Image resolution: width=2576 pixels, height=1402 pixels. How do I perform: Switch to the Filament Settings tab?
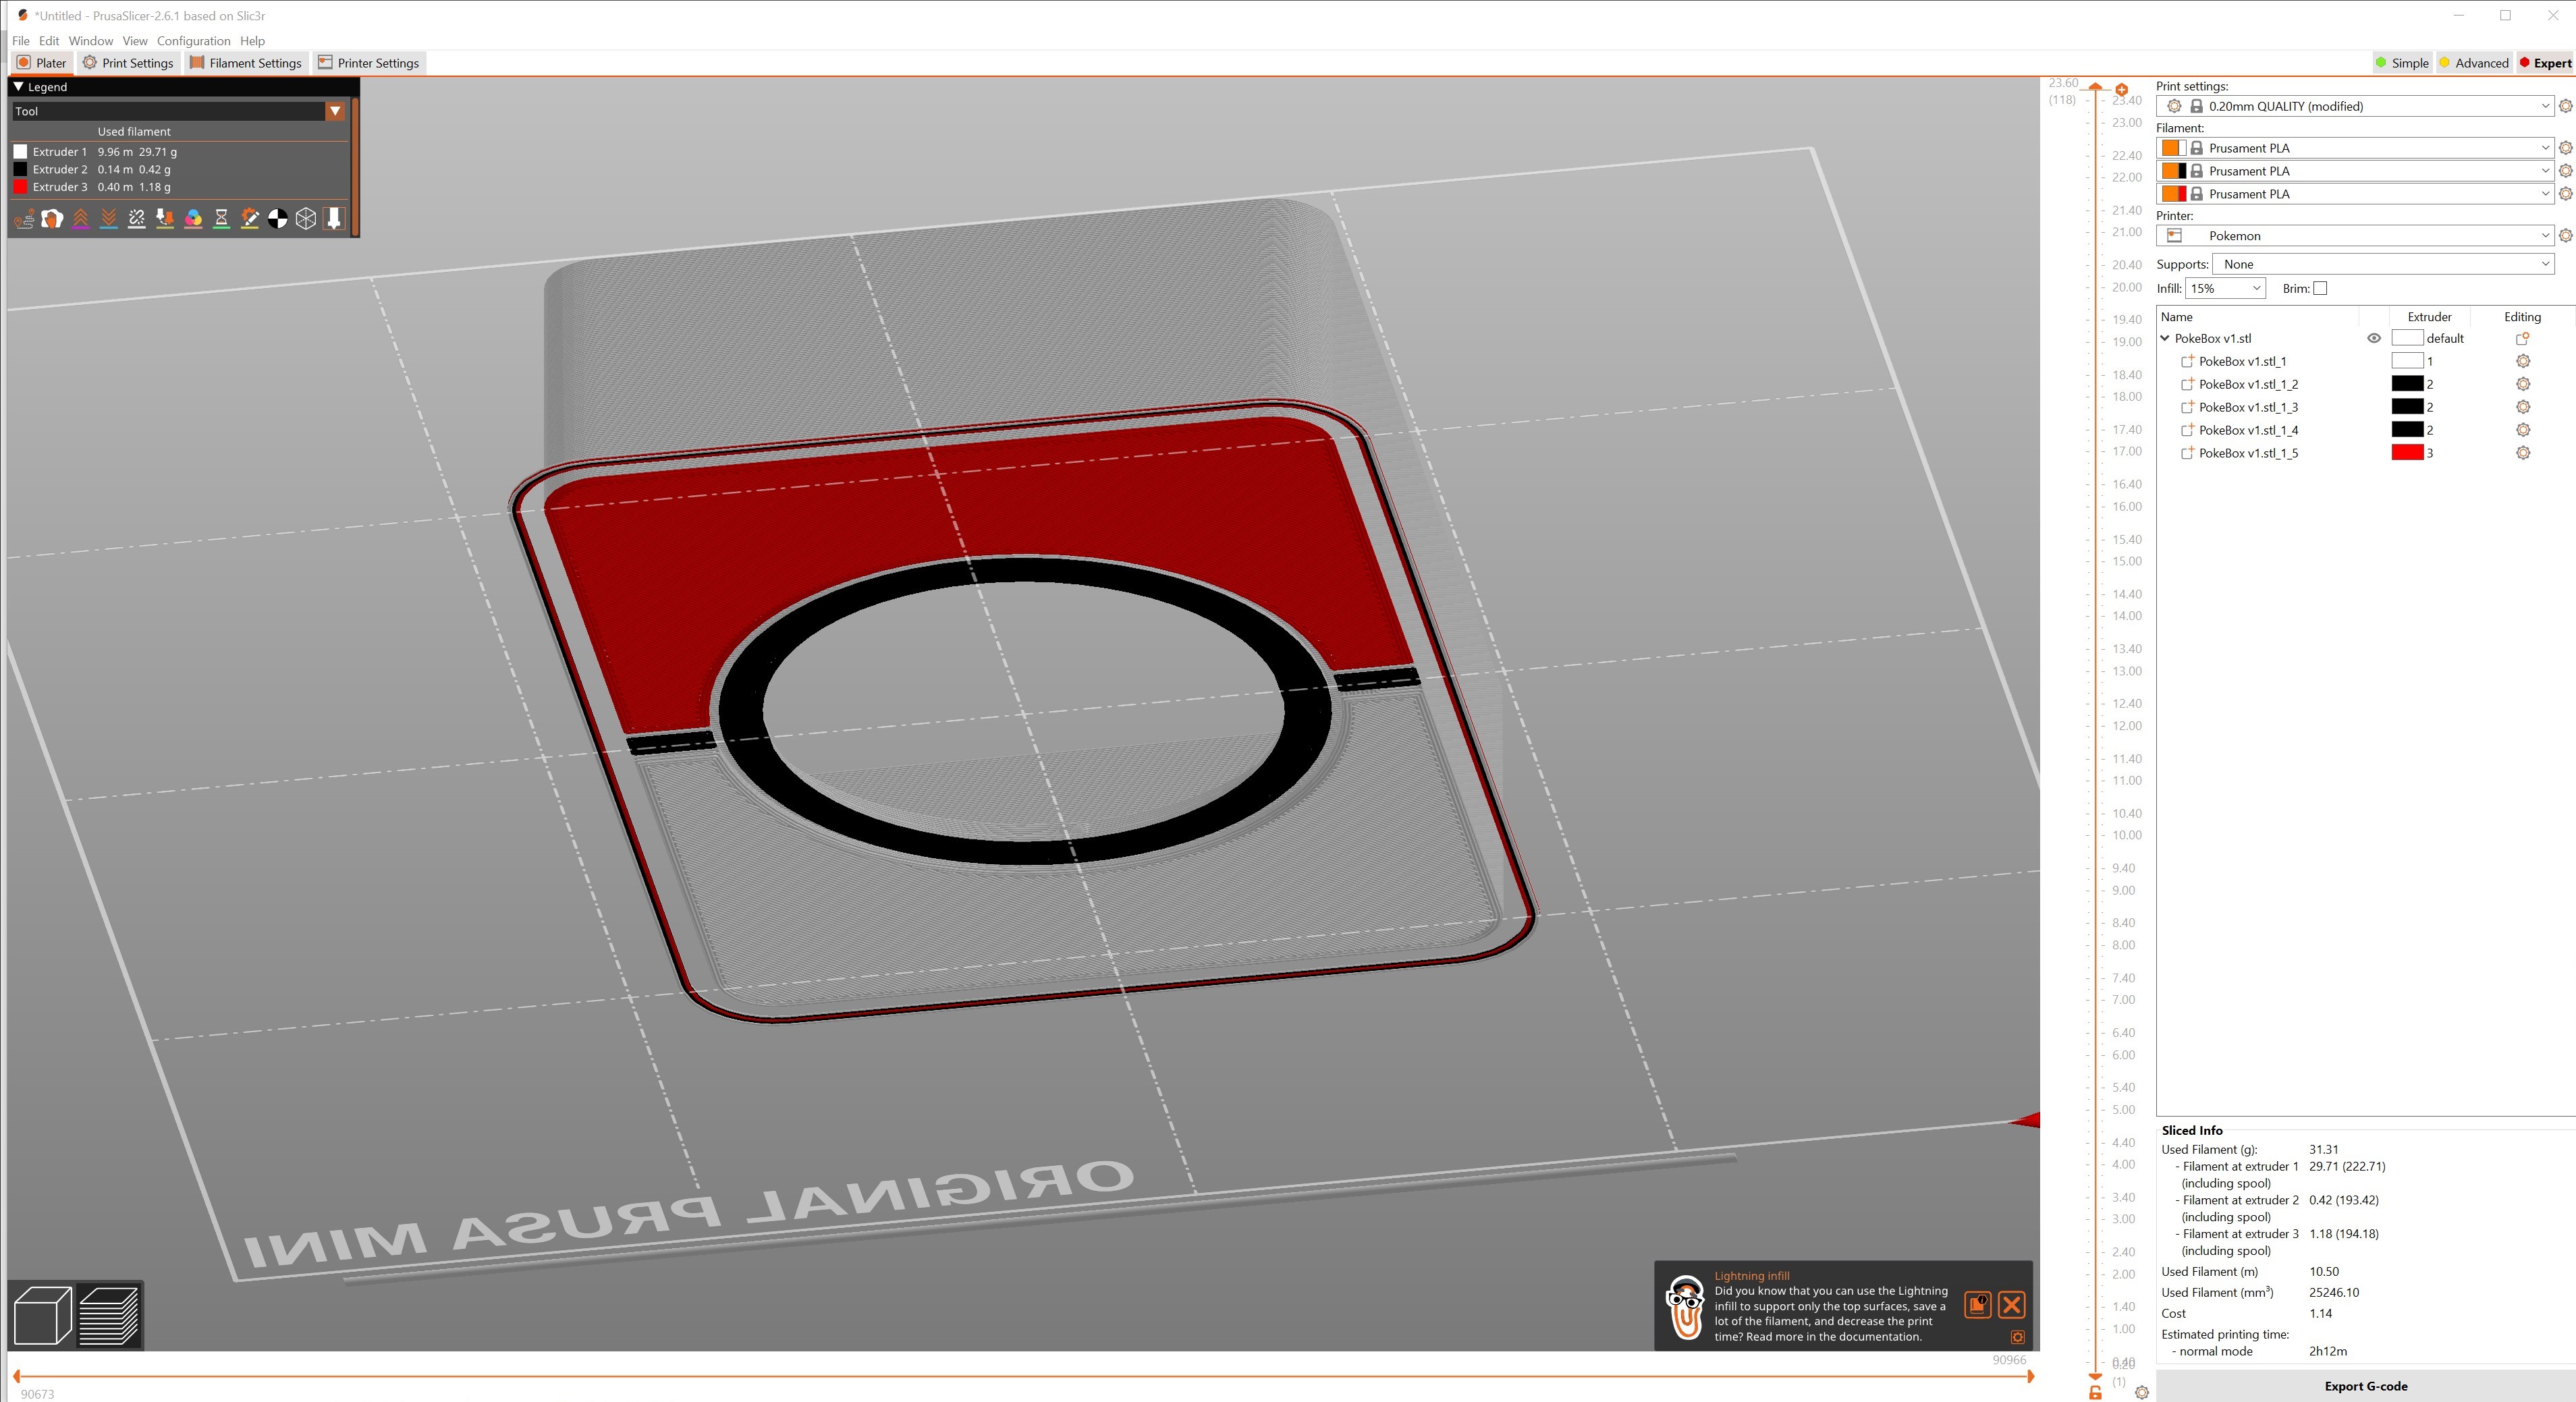tap(246, 63)
